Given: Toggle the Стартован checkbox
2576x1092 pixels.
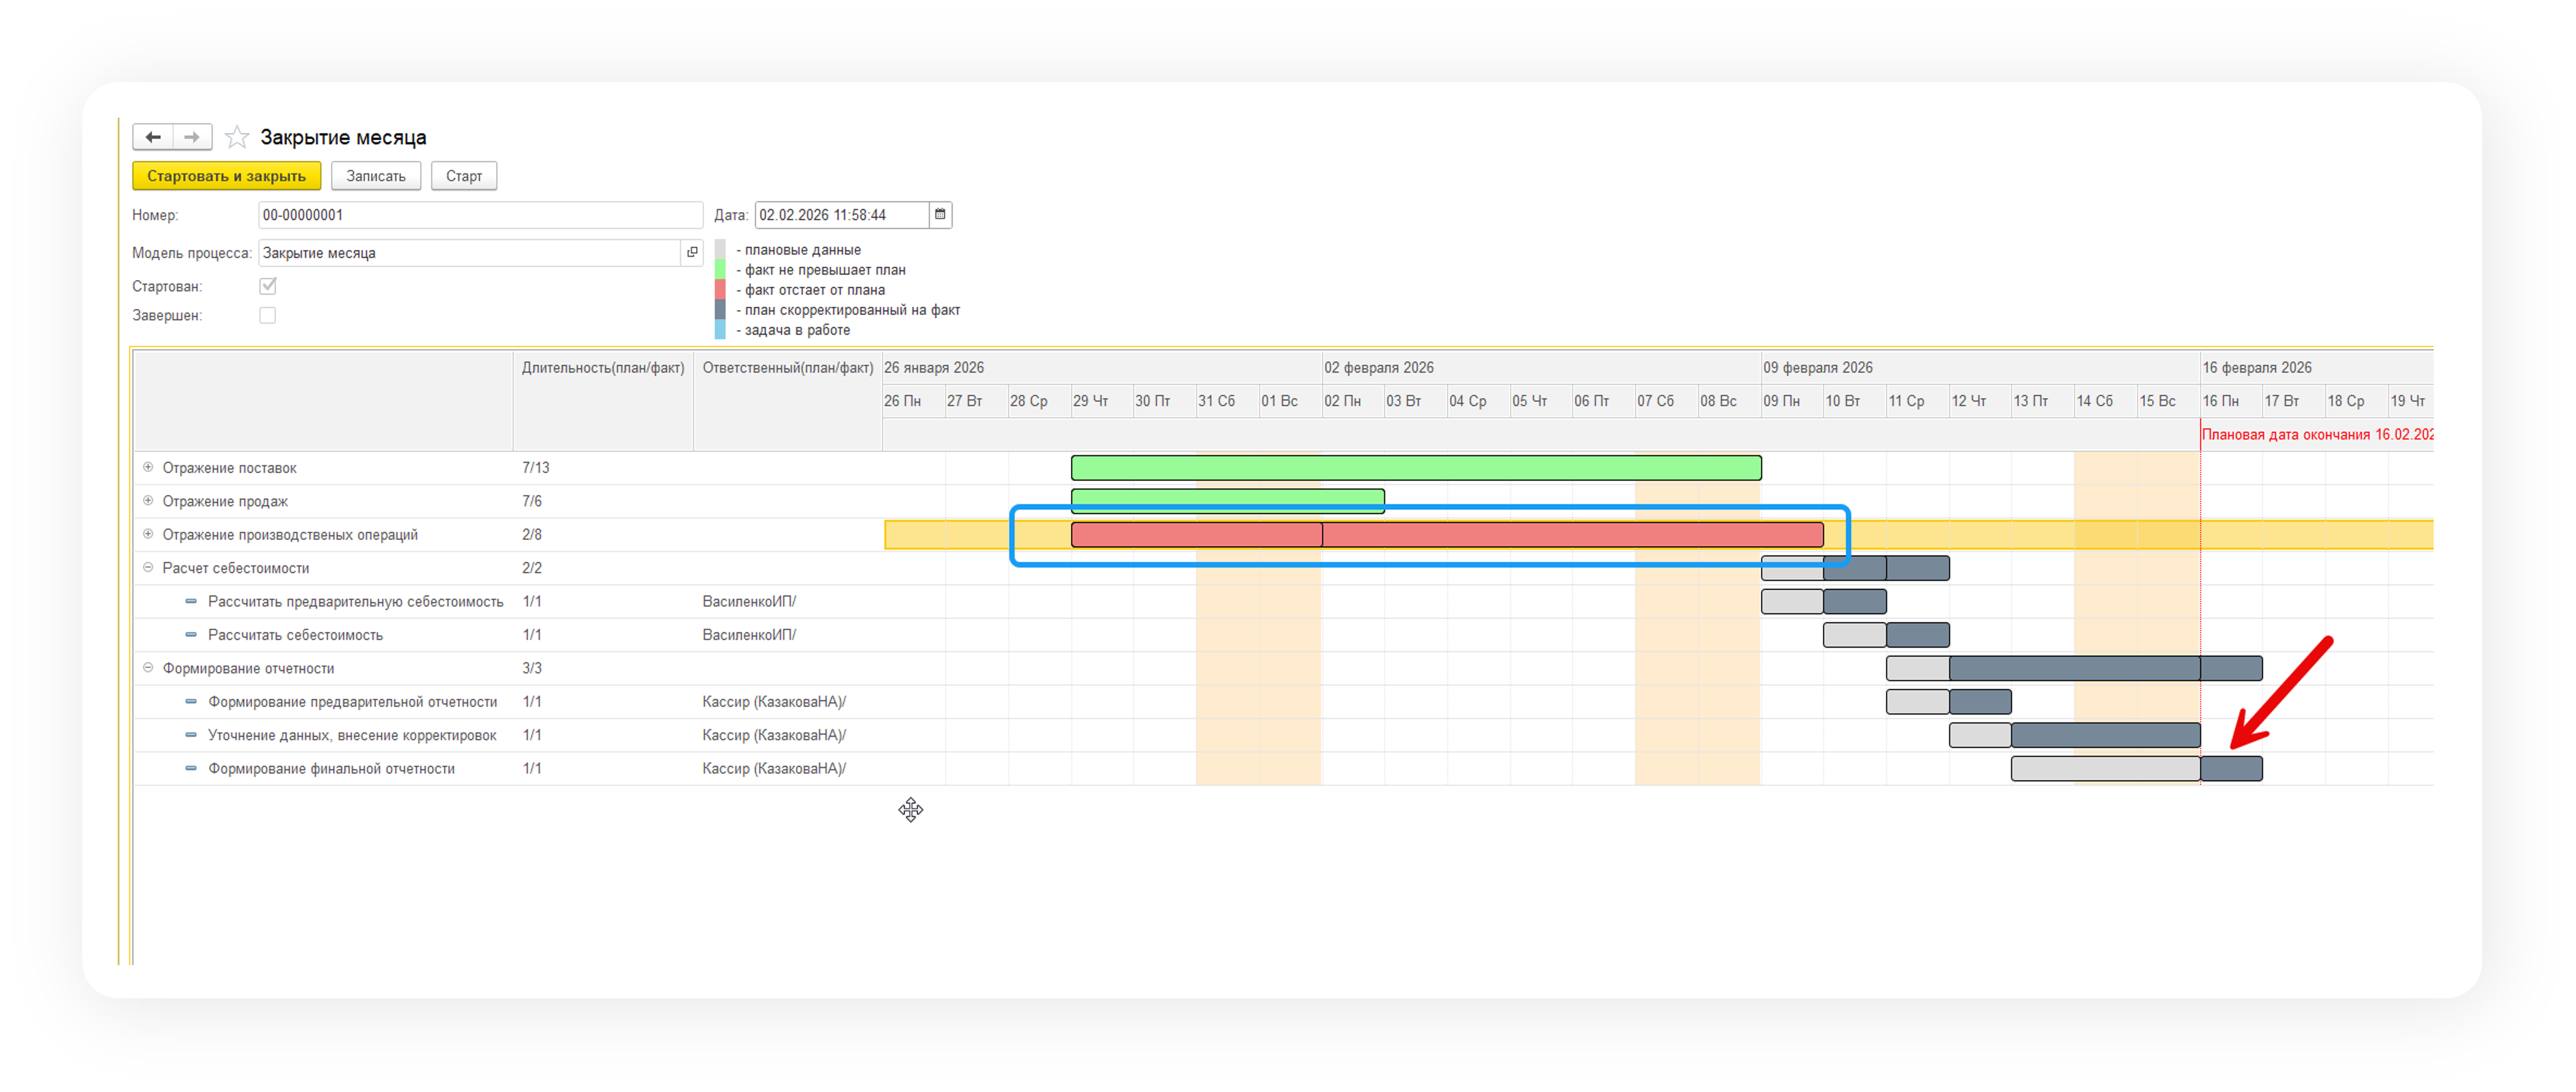Looking at the screenshot, I should [268, 286].
